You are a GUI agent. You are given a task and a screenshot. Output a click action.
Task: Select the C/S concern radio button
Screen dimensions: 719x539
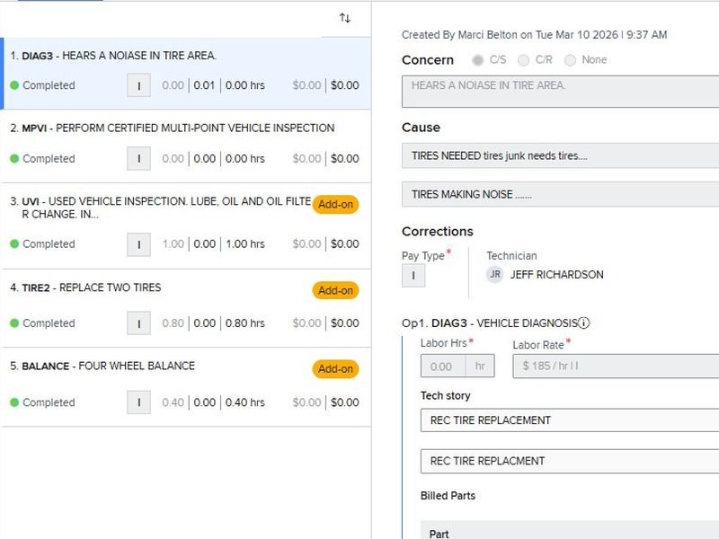pyautogui.click(x=479, y=60)
